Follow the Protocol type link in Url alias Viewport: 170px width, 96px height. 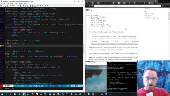(x=104, y=17)
